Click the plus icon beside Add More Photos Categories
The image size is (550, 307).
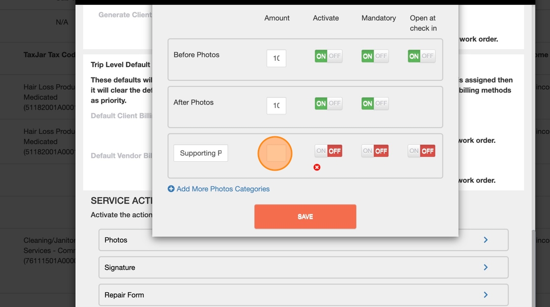pyautogui.click(x=171, y=189)
